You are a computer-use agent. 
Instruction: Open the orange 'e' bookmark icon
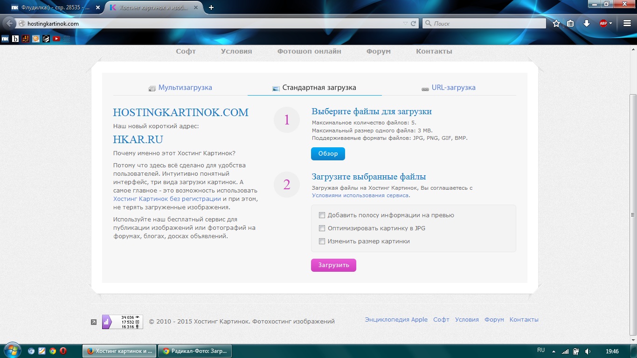pos(36,39)
